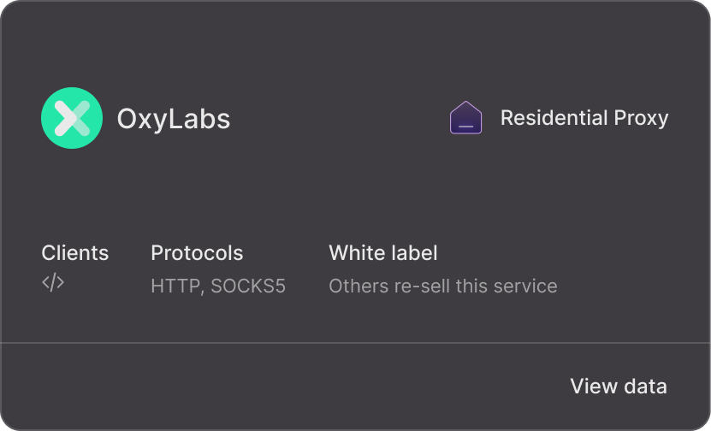
Task: Click the code brackets client icon
Action: 53,282
